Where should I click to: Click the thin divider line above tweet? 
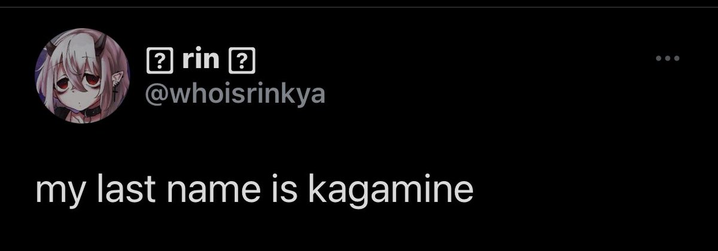(x=359, y=7)
